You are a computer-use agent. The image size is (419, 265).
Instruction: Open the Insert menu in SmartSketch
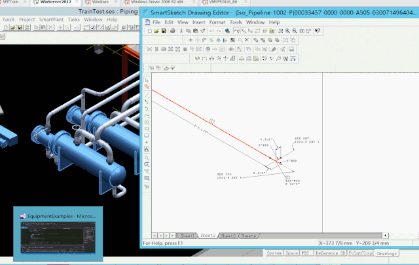[x=199, y=22]
